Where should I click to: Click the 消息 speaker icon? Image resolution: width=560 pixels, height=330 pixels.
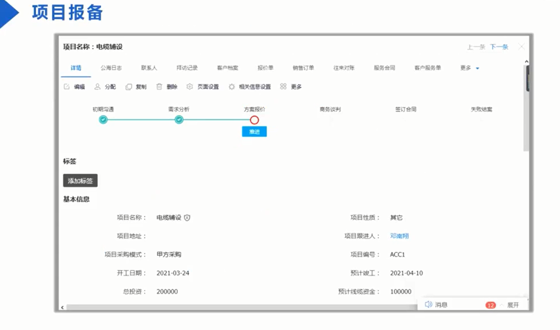point(429,305)
